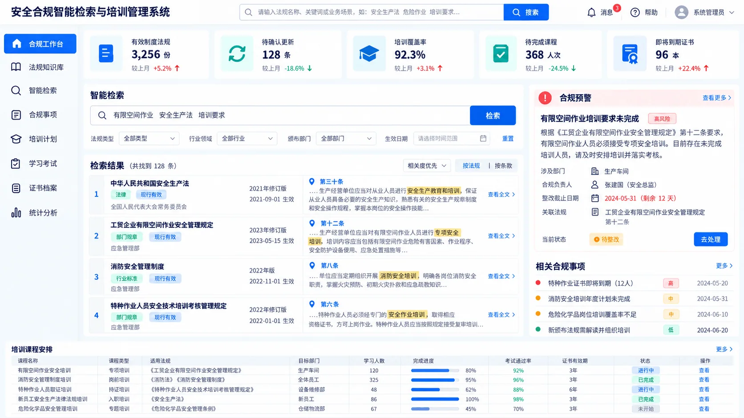Click the 有限空间作业安全培训 progress bar

[435, 370]
